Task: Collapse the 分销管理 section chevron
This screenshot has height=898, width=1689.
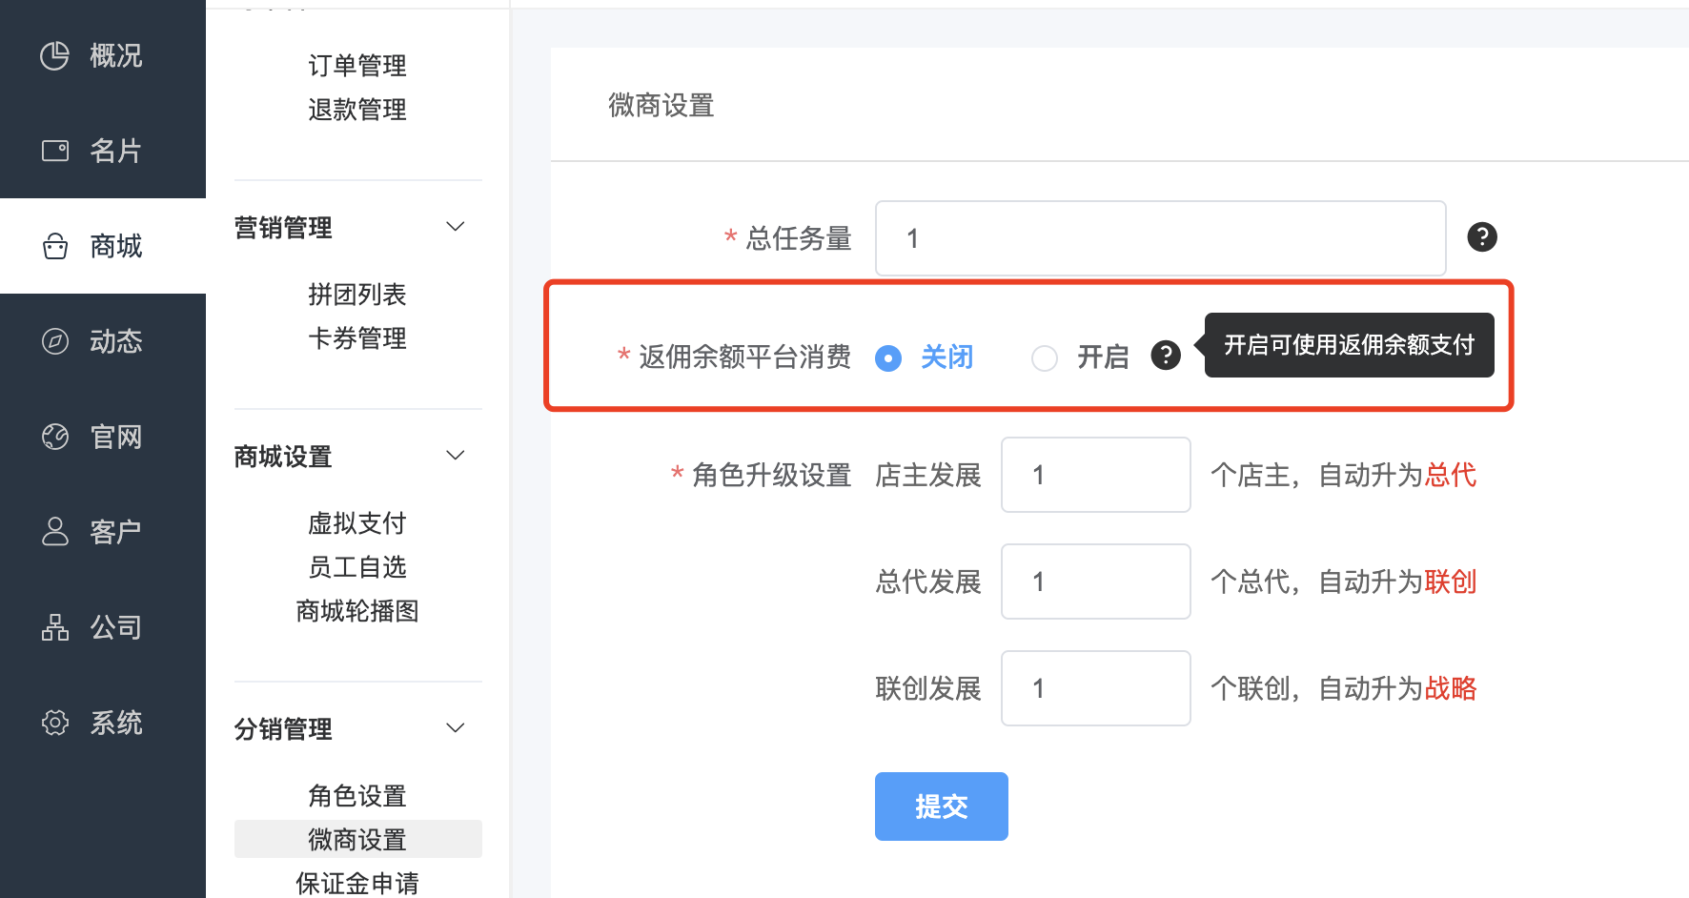Action: (456, 728)
